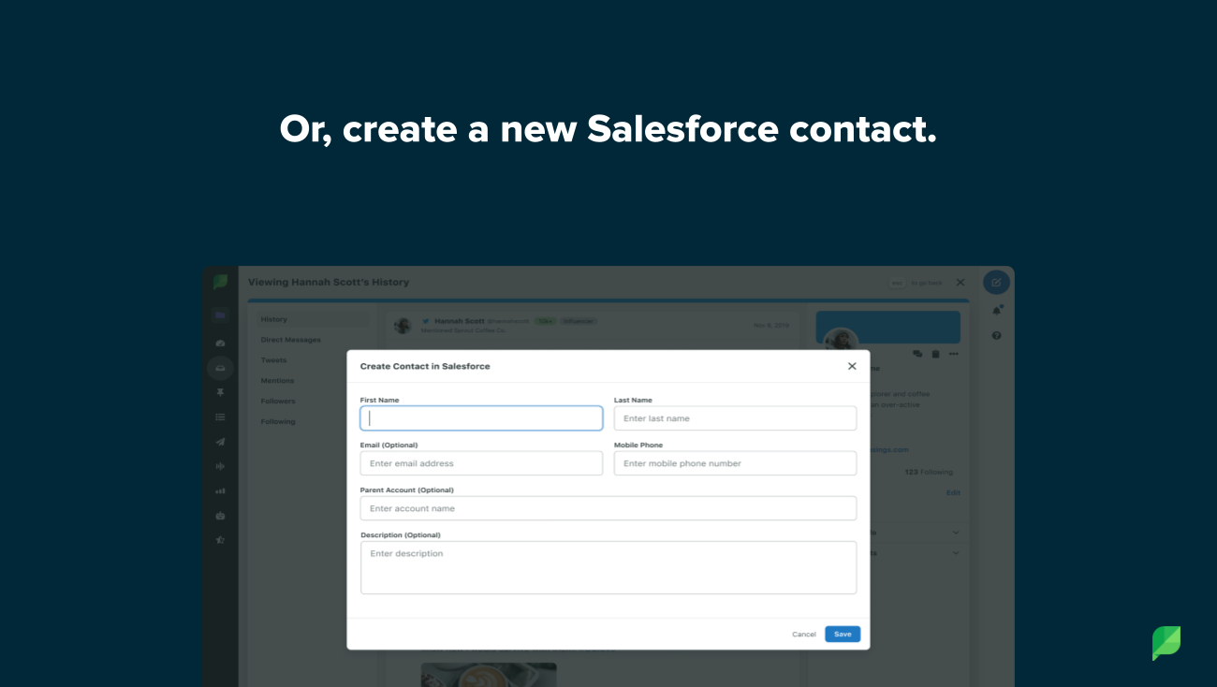The height and width of the screenshot is (687, 1217).
Task: Click the Edit link on the profile
Action: click(953, 492)
